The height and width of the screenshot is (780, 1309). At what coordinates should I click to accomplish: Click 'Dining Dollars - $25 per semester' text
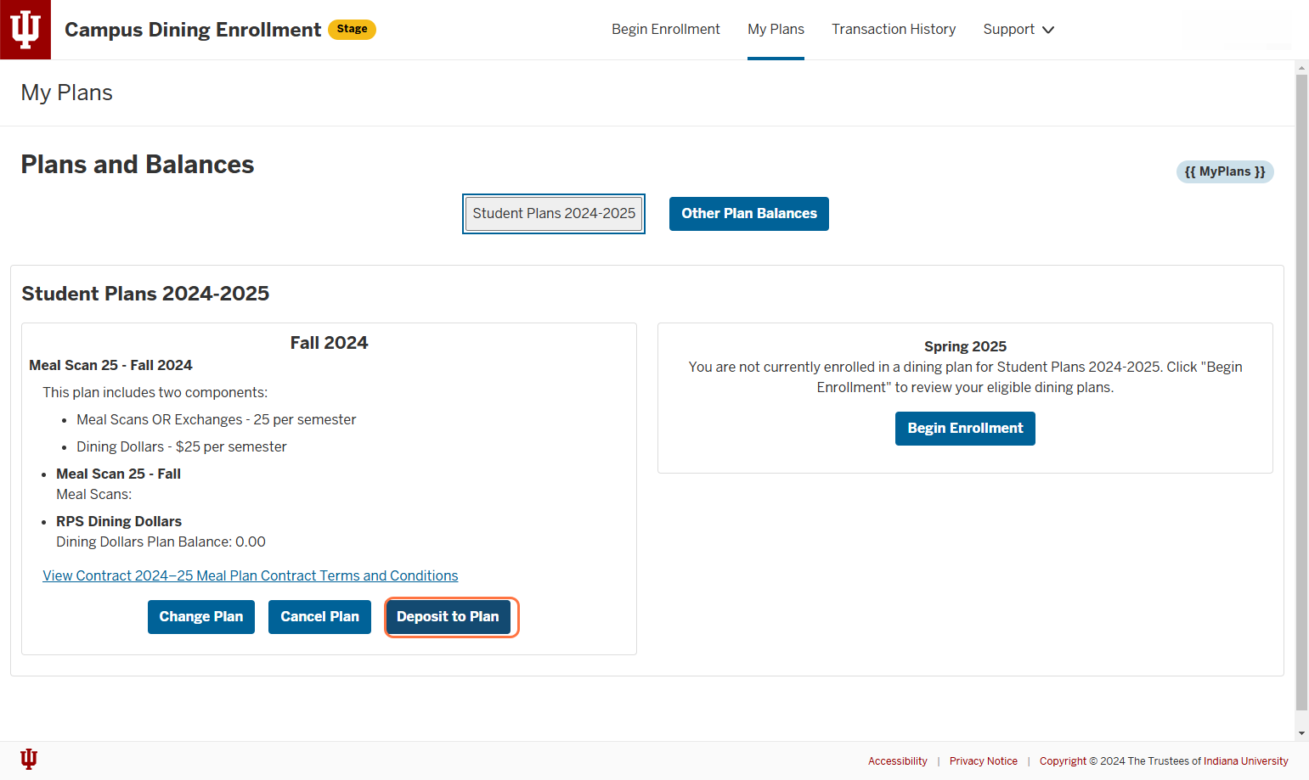[x=182, y=446]
